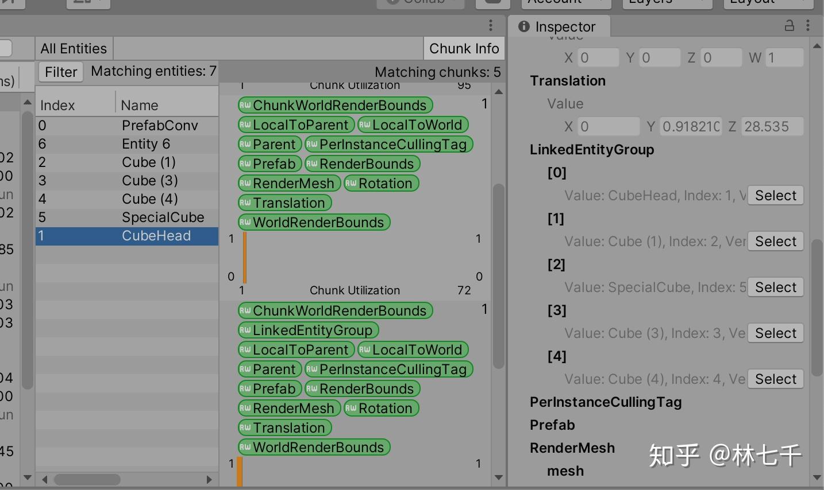Open the Layers dropdown
The height and width of the screenshot is (490, 824).
point(666,2)
